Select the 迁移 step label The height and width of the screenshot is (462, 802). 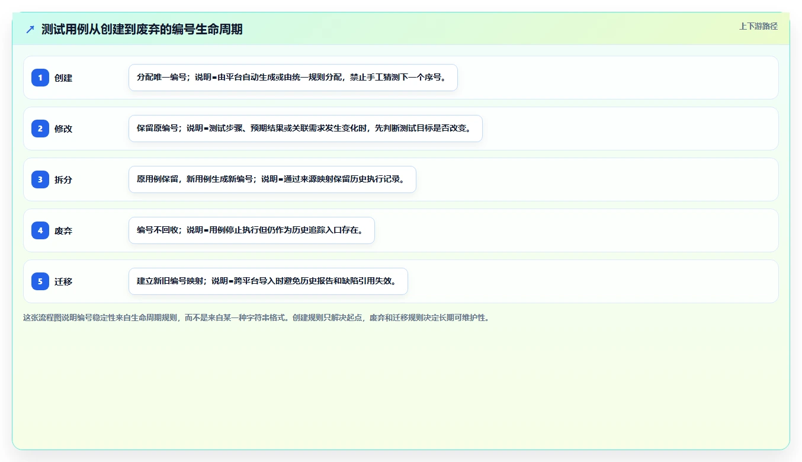pos(63,281)
